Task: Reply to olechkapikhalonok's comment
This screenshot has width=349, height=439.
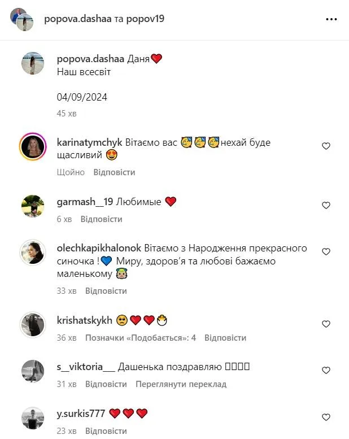Action: tap(106, 291)
